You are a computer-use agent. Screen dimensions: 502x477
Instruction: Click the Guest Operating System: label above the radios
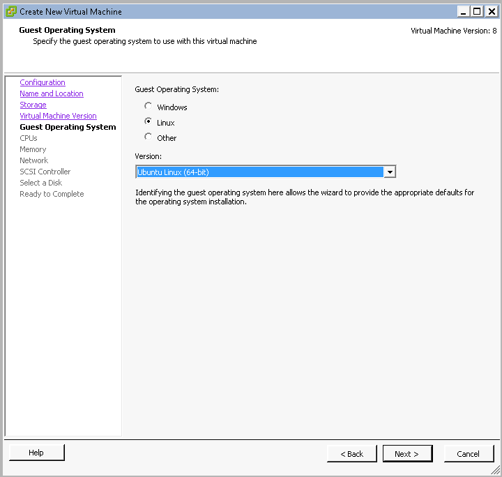point(176,90)
